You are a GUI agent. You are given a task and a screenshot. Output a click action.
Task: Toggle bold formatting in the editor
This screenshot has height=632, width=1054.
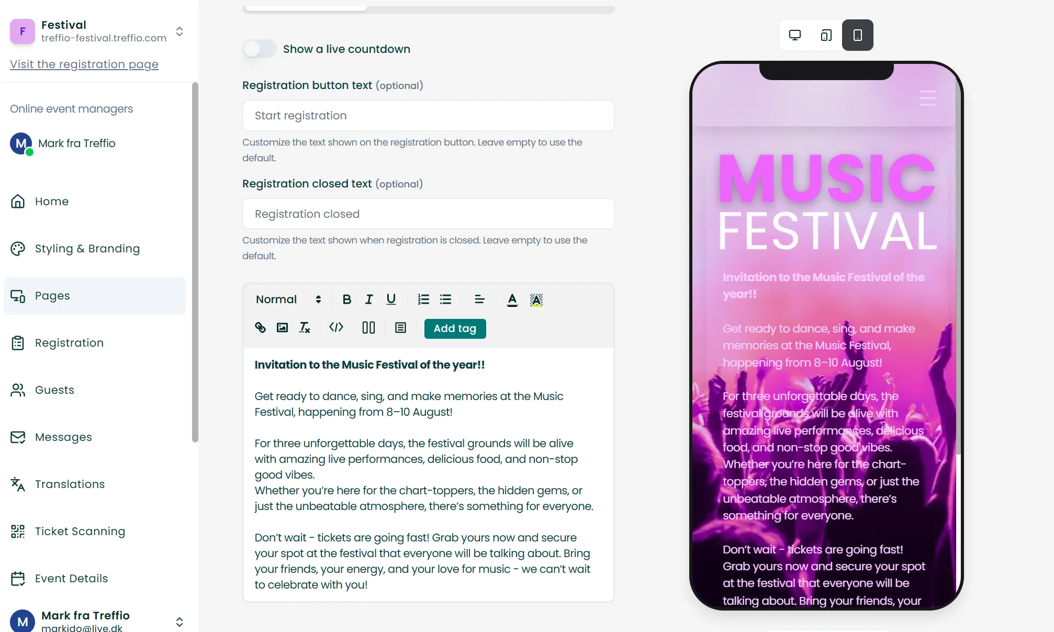click(x=346, y=300)
